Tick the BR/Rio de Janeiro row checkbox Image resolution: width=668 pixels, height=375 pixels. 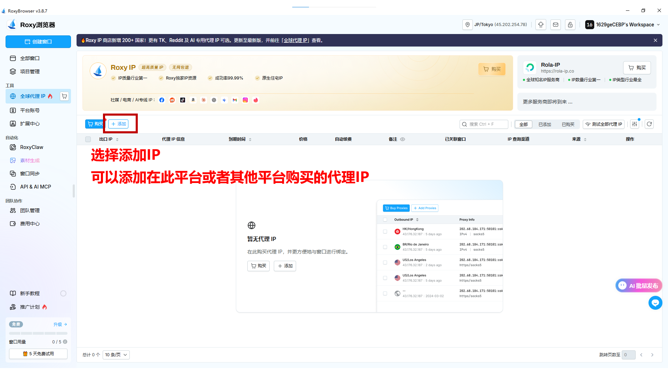click(x=385, y=247)
